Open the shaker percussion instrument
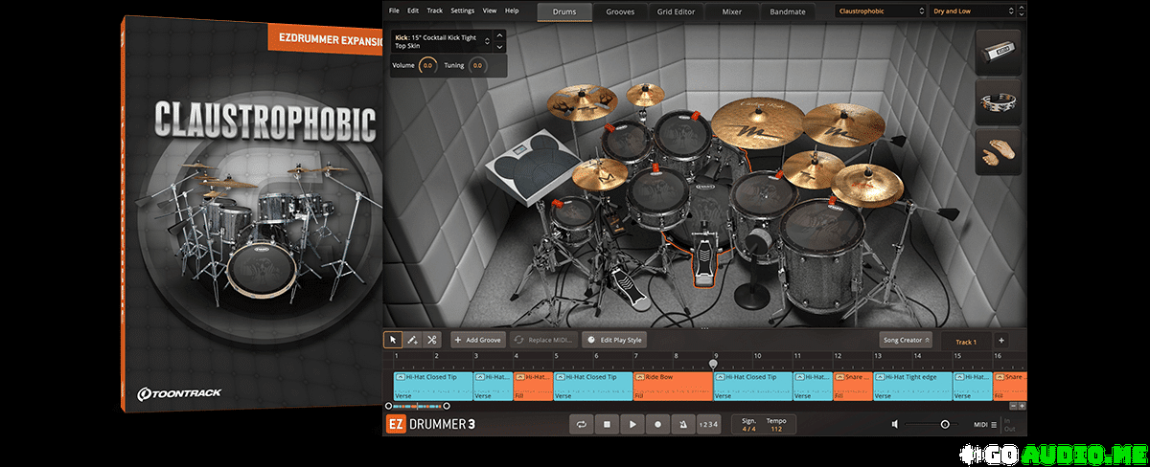The height and width of the screenshot is (467, 1150). (x=998, y=51)
